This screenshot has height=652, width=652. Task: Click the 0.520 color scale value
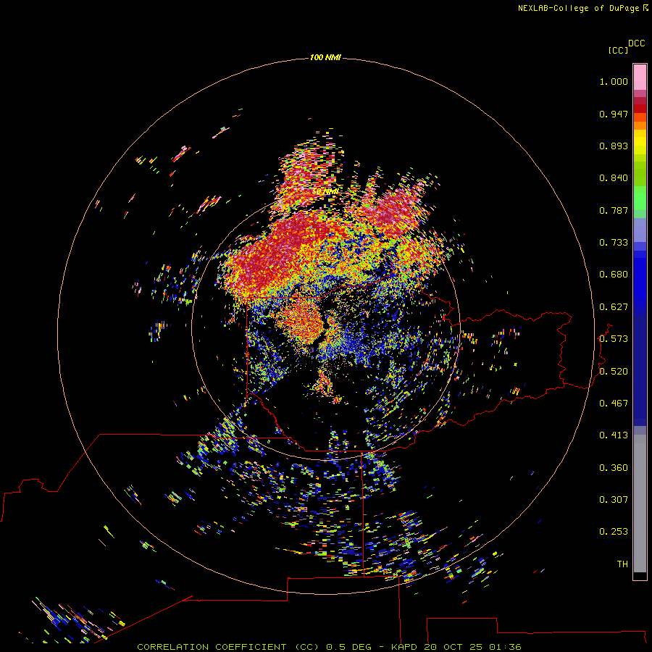click(614, 372)
